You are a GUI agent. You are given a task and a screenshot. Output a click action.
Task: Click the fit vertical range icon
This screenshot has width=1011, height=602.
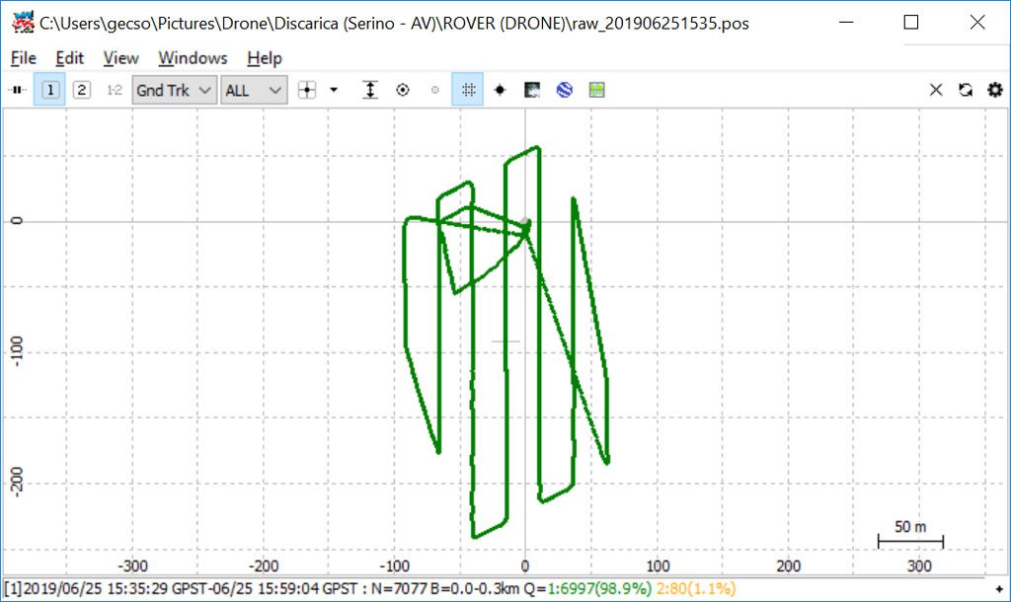pos(370,90)
